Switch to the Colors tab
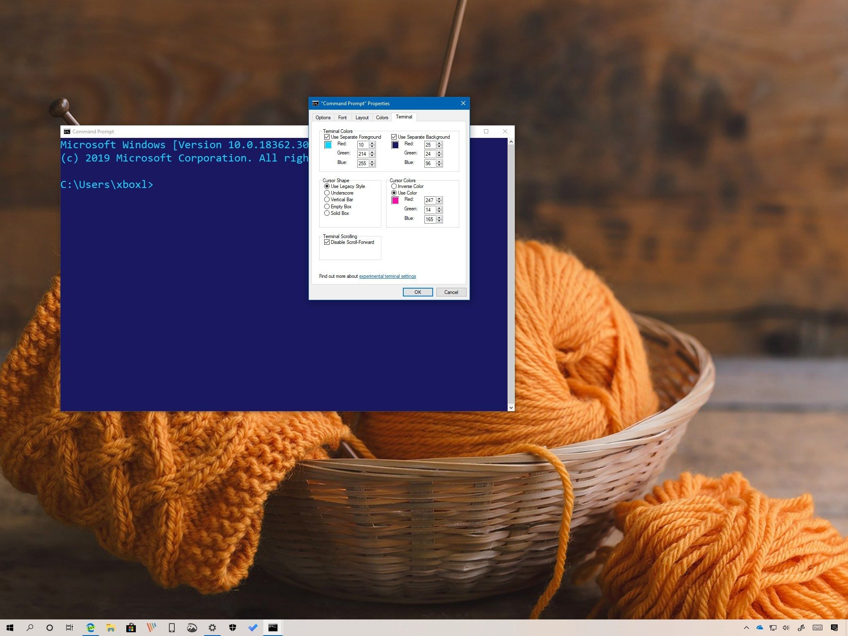The width and height of the screenshot is (848, 636). [x=382, y=118]
